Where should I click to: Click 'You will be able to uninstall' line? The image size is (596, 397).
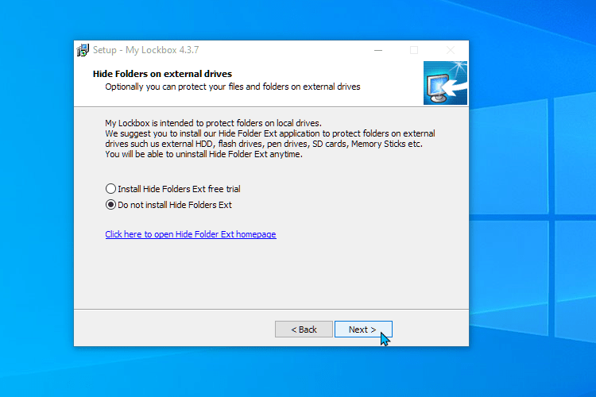(x=203, y=154)
